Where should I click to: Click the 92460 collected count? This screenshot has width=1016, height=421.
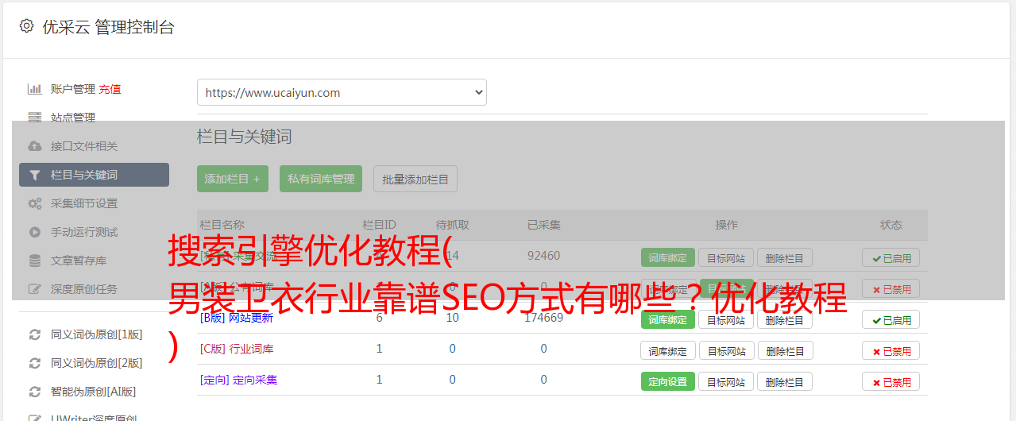(x=543, y=256)
